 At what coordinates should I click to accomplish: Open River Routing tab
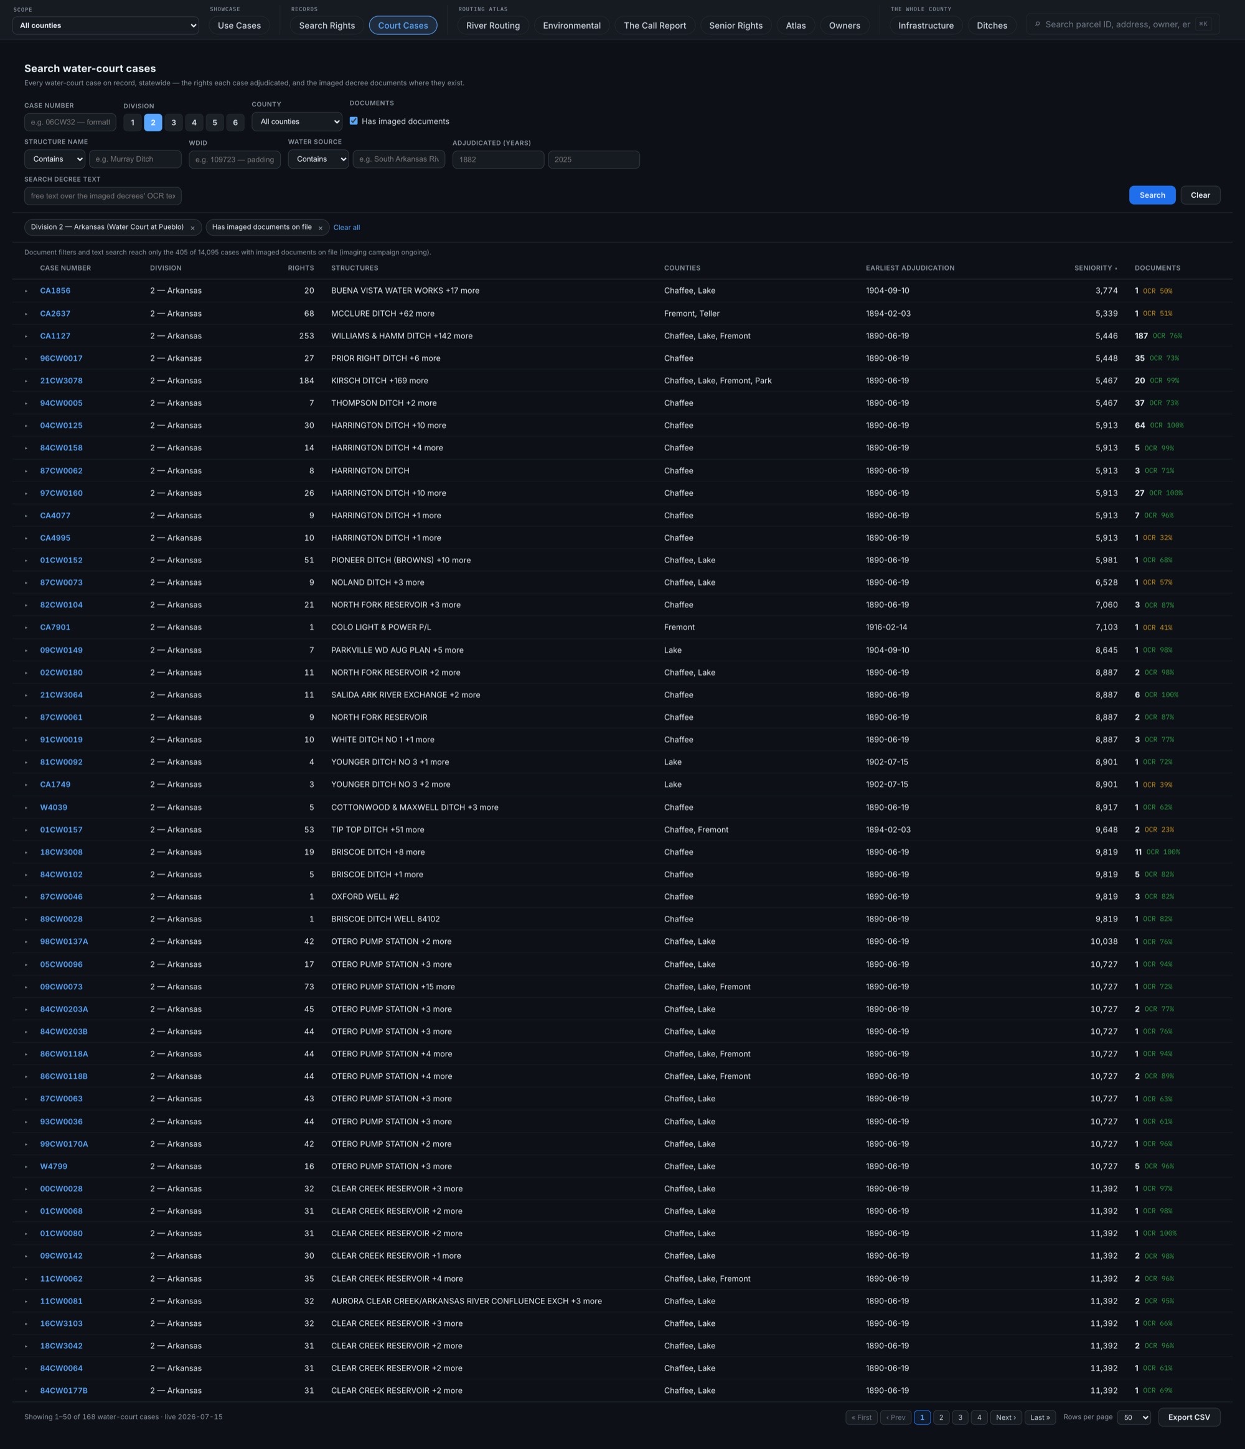[494, 26]
